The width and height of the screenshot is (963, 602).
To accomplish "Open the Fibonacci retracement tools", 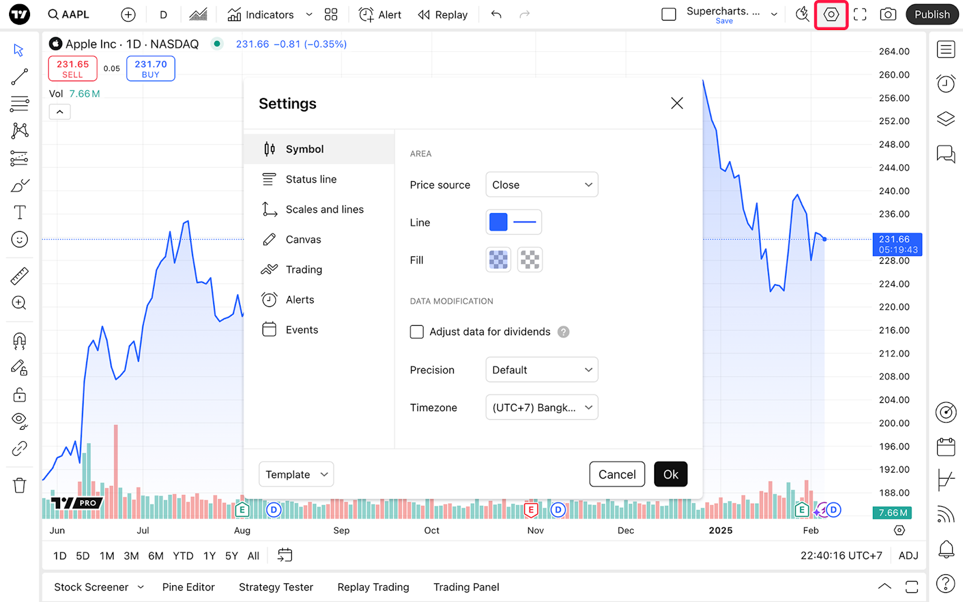I will (x=19, y=104).
